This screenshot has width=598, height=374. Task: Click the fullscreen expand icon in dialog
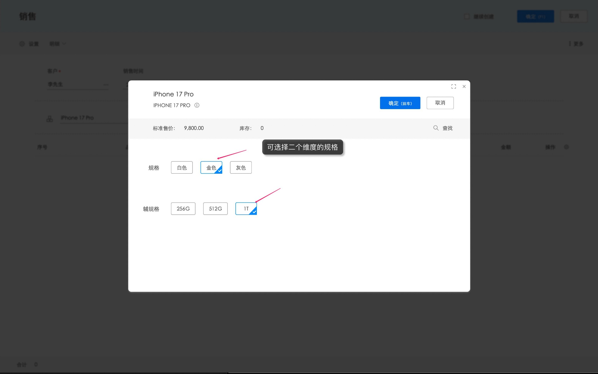(x=454, y=86)
